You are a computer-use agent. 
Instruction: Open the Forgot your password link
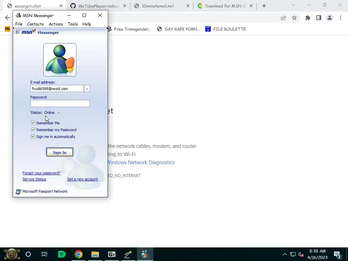pyautogui.click(x=41, y=173)
